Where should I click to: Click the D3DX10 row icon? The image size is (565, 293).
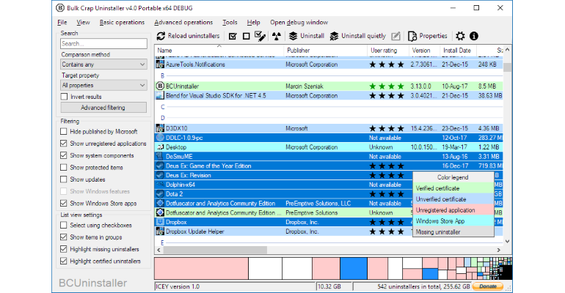point(160,128)
